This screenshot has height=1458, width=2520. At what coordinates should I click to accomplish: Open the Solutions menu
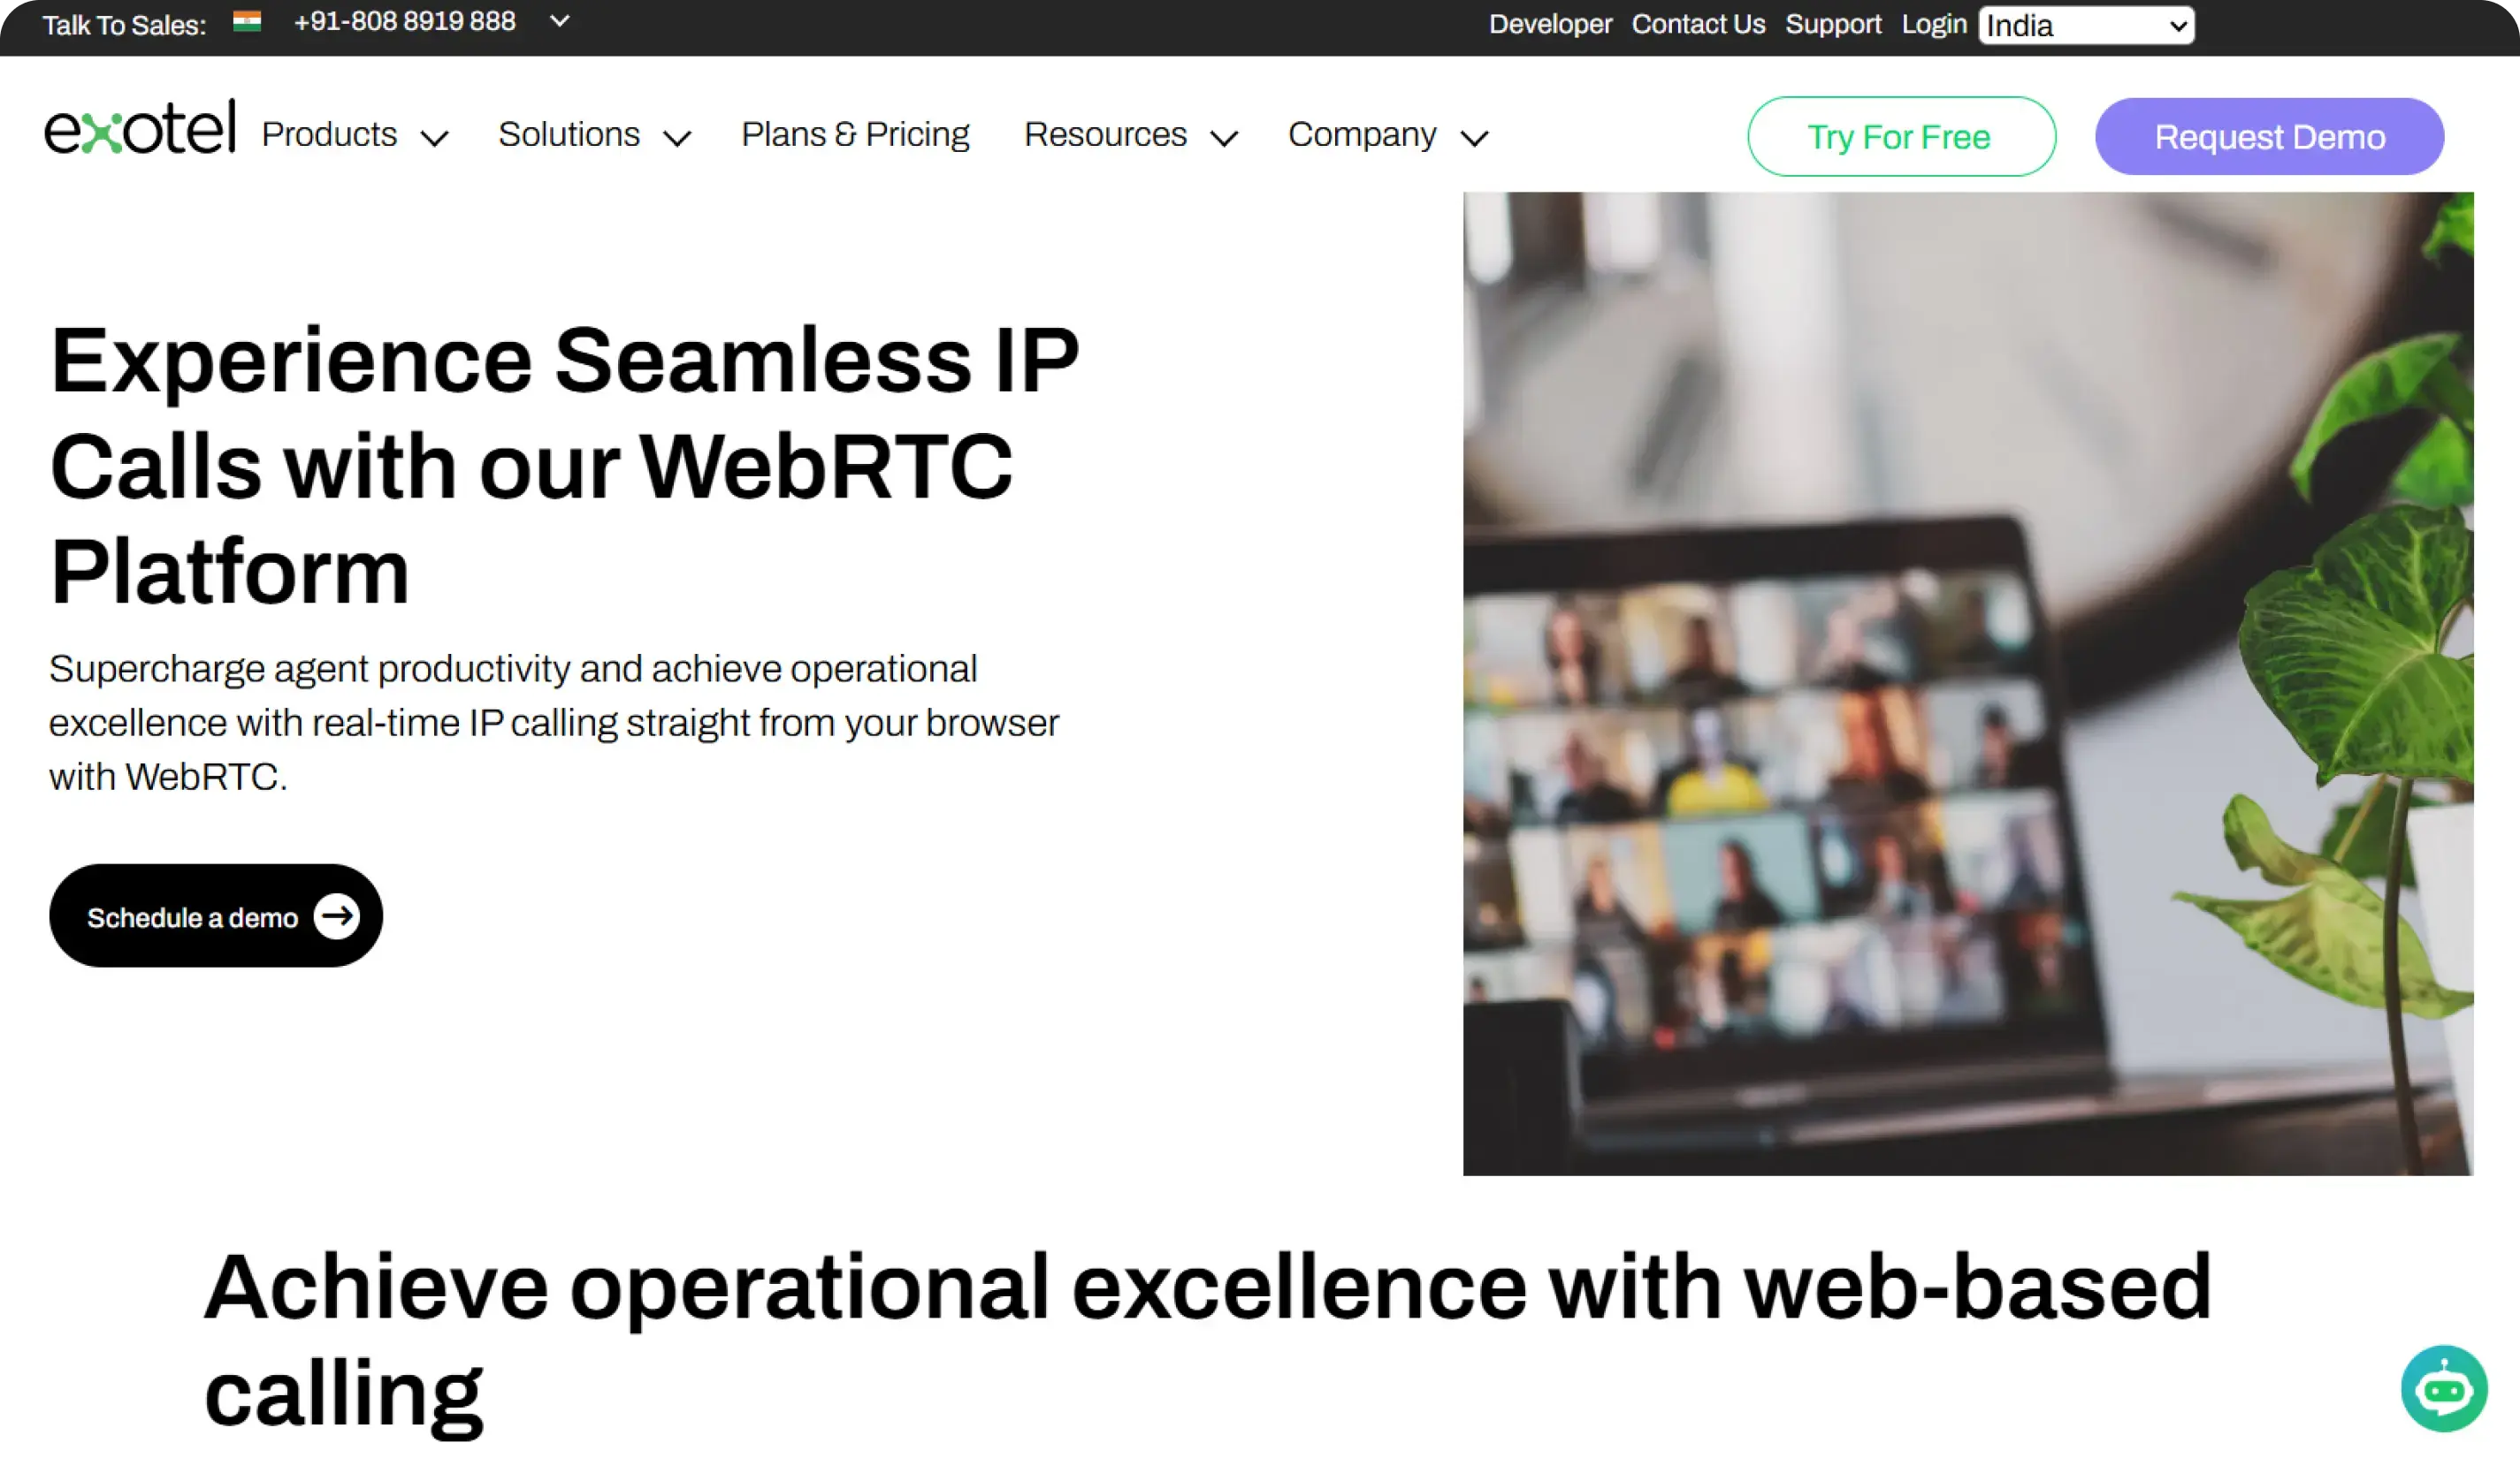(x=569, y=134)
